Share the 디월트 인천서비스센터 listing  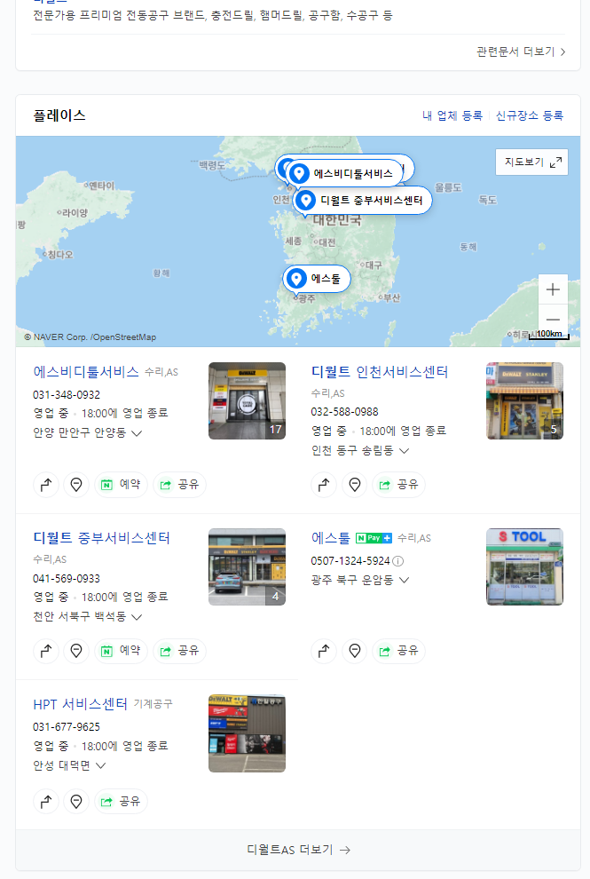399,485
